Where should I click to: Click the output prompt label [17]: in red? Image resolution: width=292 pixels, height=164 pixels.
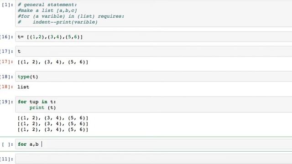(x=6, y=61)
